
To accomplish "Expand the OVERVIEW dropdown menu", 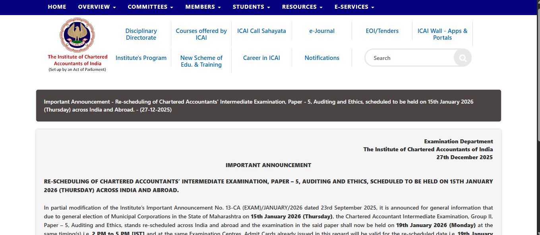I will pos(97,7).
